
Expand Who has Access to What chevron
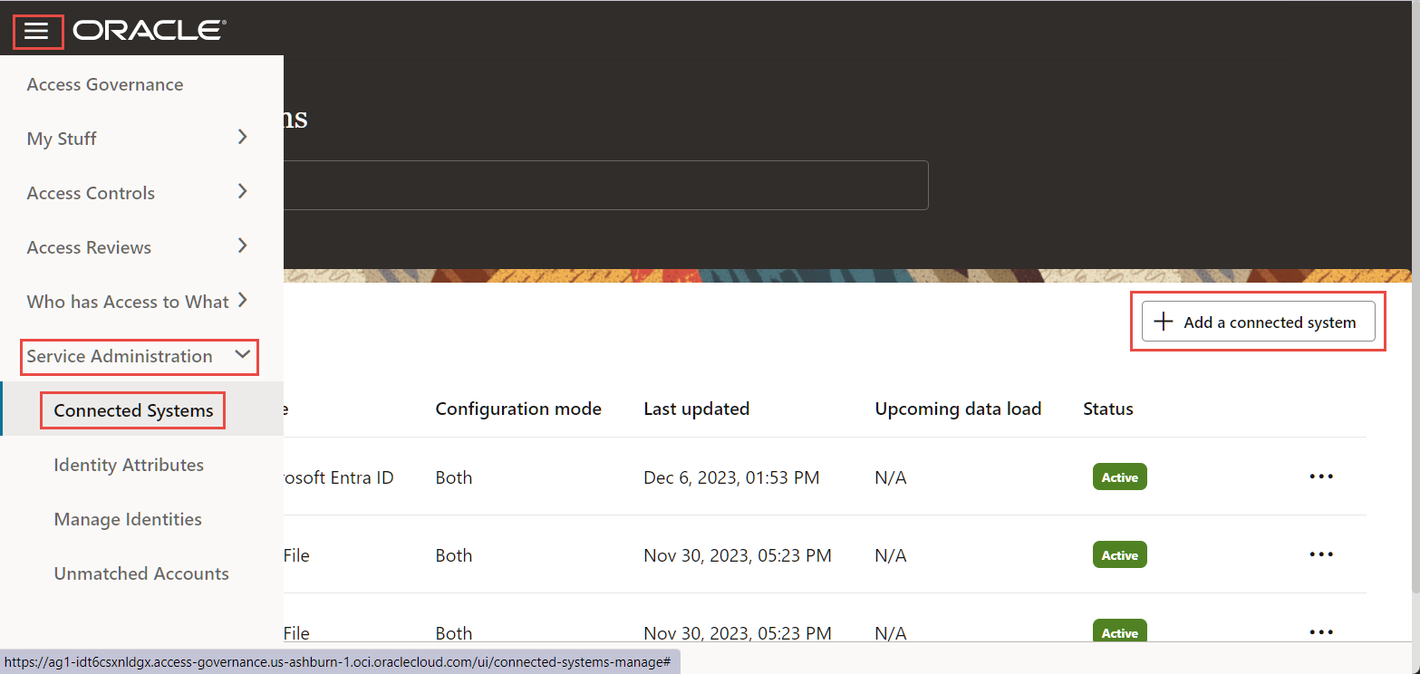(242, 301)
